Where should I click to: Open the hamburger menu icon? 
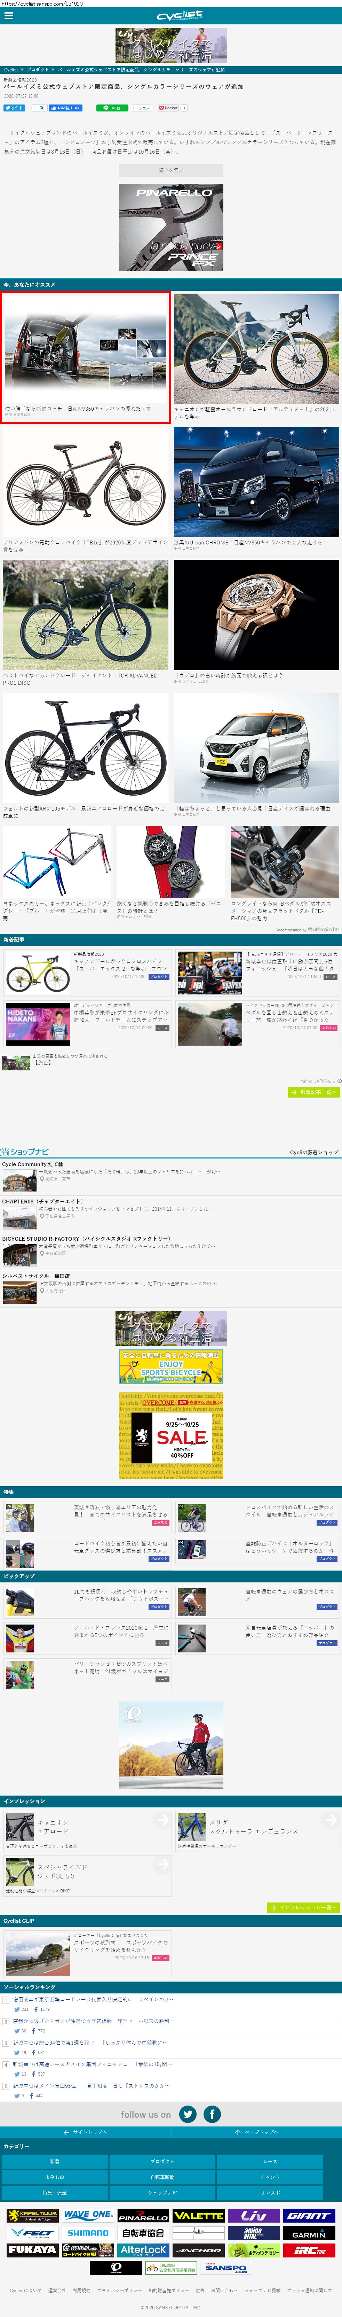tap(9, 15)
